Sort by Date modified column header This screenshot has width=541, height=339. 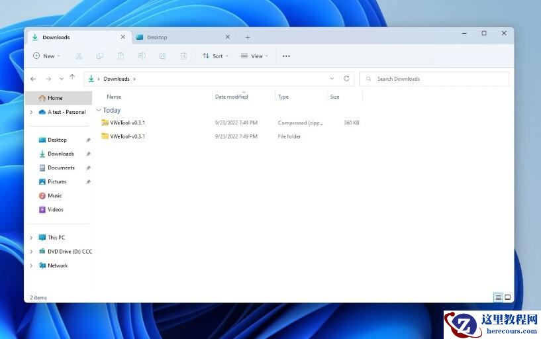pos(231,97)
